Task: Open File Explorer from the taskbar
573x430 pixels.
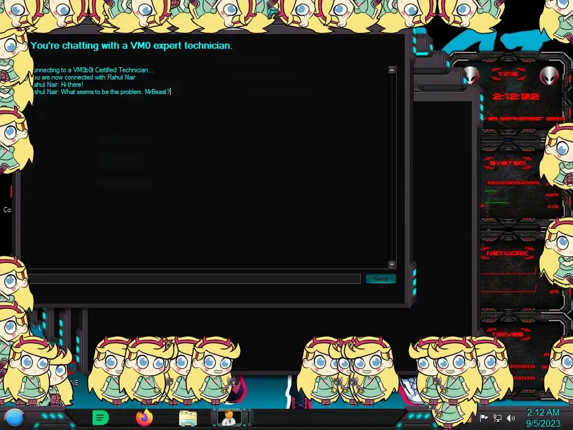Action: 188,418
